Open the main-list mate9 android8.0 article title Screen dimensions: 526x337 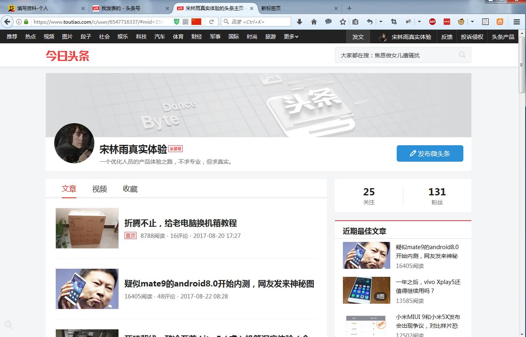coord(219,284)
